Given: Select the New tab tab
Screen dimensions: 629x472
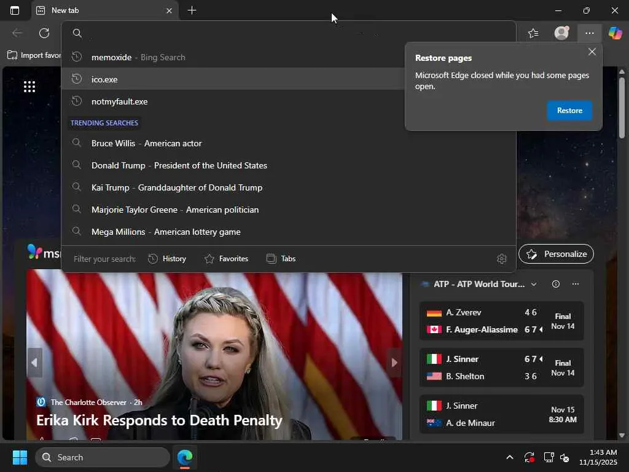Looking at the screenshot, I should tap(104, 10).
